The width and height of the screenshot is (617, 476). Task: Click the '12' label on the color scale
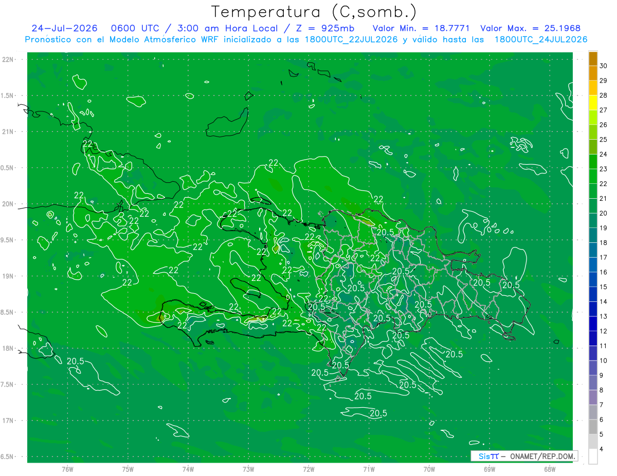click(604, 331)
